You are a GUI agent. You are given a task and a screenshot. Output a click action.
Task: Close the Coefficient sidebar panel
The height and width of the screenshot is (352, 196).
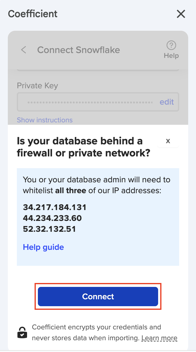[181, 14]
